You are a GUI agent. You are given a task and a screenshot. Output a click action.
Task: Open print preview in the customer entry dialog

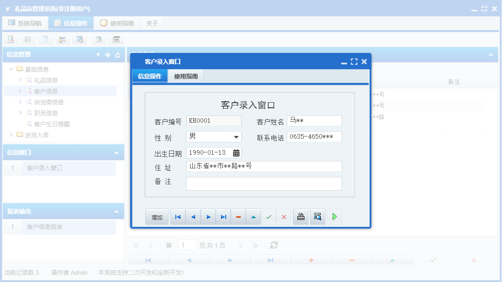(317, 216)
